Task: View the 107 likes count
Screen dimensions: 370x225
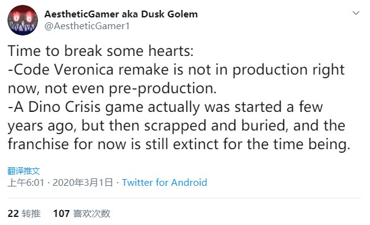Action: point(62,214)
